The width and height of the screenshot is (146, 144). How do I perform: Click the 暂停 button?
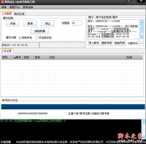(x=30, y=23)
